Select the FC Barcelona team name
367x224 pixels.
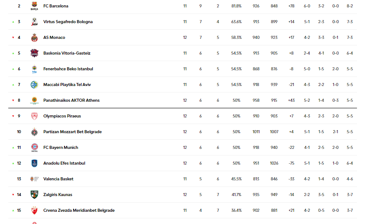coord(56,6)
